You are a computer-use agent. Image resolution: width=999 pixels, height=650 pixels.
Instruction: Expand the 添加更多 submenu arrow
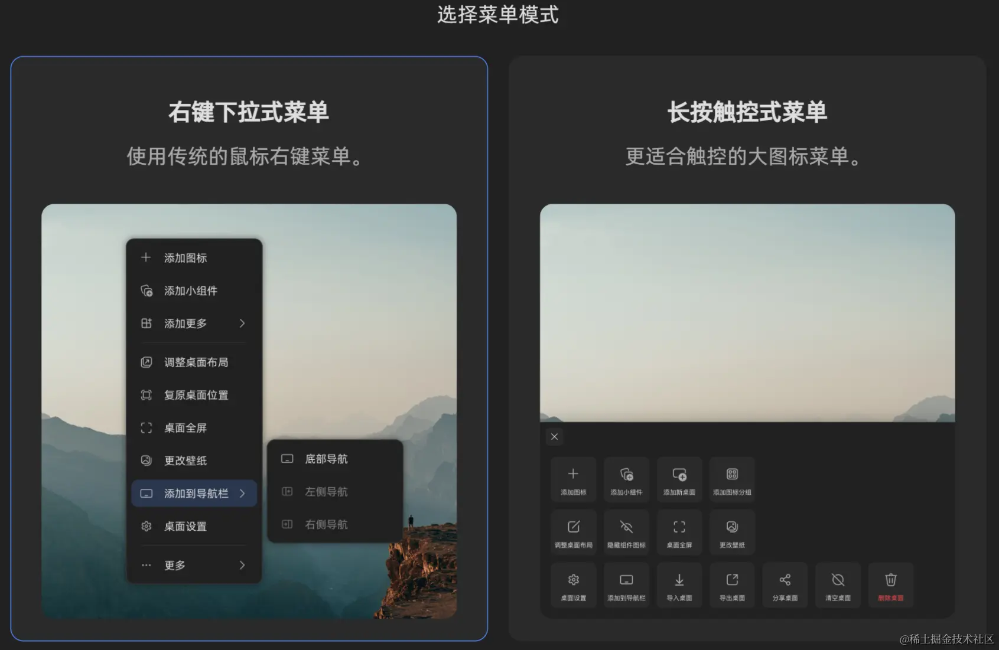tap(242, 324)
